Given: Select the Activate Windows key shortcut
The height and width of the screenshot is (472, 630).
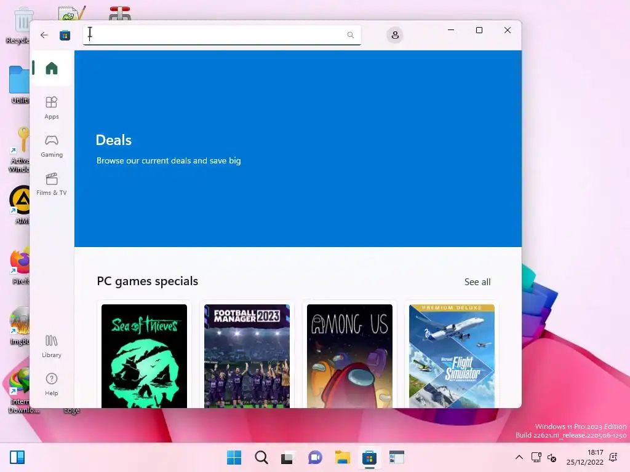Looking at the screenshot, I should (18, 149).
